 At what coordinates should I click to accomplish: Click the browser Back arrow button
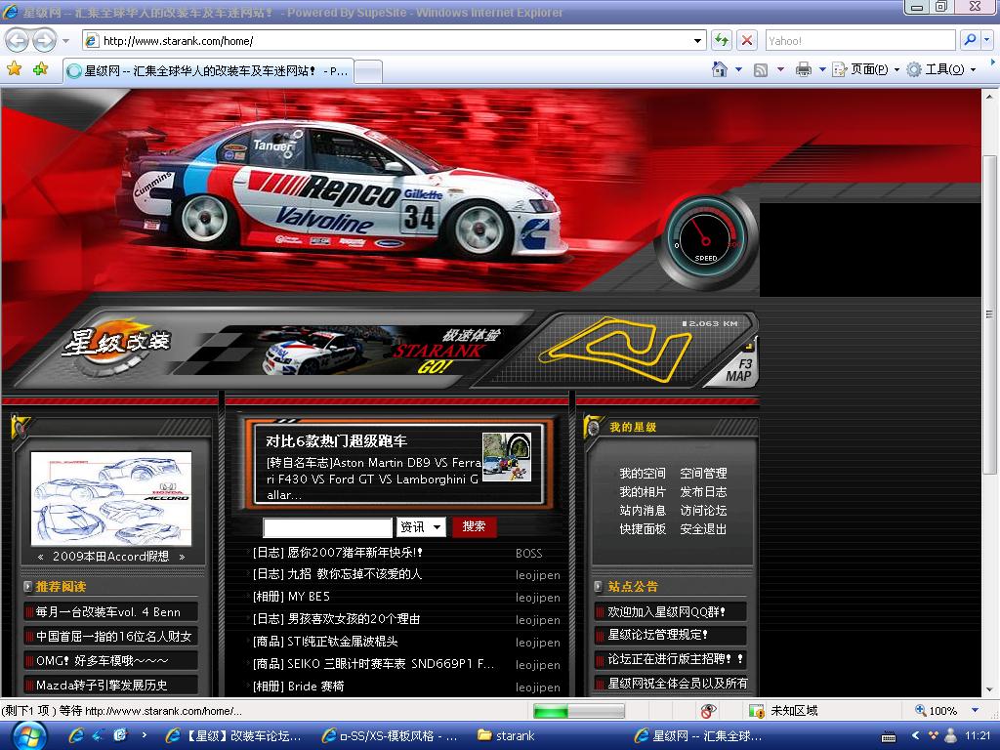click(x=18, y=41)
